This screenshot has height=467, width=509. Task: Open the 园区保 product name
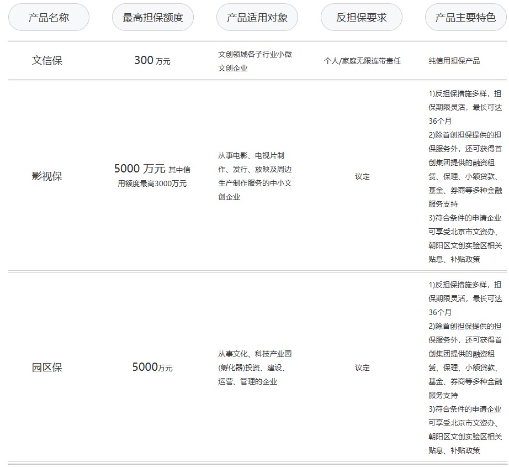pyautogui.click(x=47, y=368)
